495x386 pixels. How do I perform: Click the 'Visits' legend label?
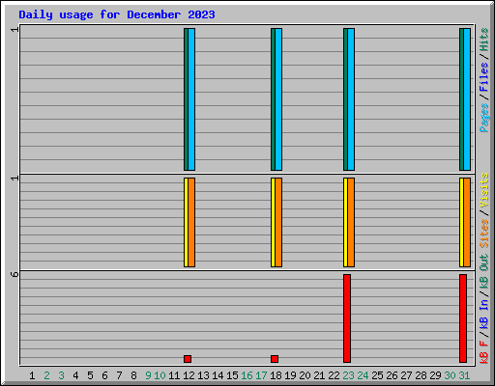point(483,190)
